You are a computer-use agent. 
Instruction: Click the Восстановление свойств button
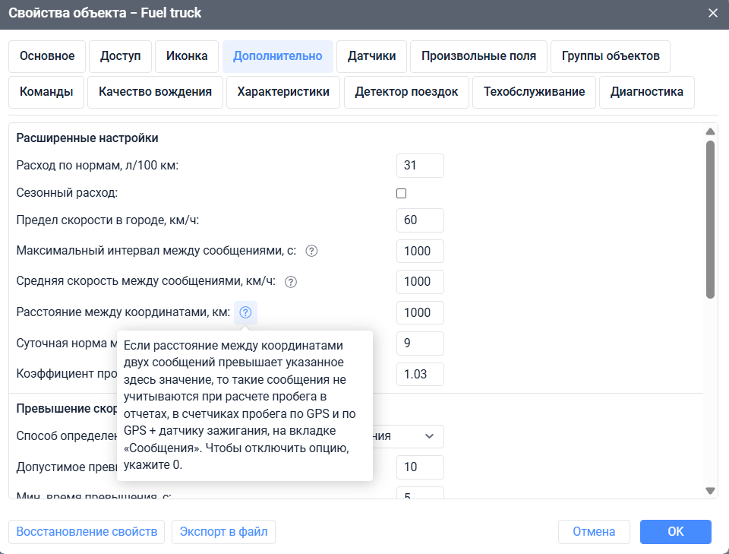pyautogui.click(x=86, y=532)
